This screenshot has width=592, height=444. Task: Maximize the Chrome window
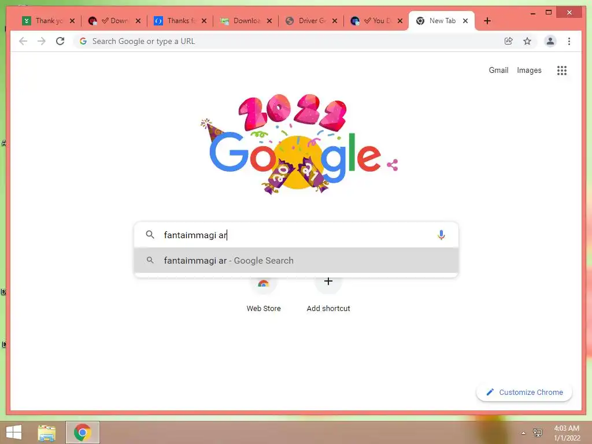(x=549, y=13)
